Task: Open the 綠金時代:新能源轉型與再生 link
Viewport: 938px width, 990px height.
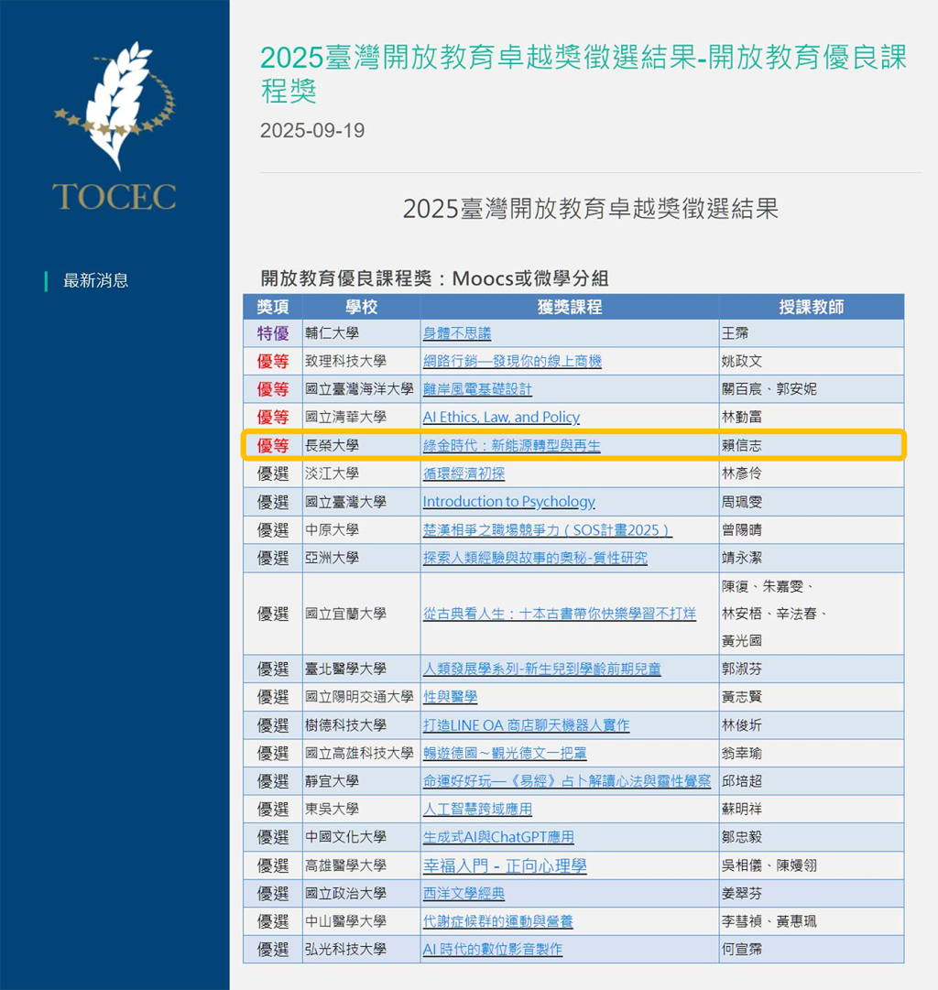Action: click(511, 446)
